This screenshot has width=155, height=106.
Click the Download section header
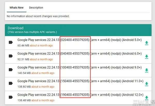[78, 30]
